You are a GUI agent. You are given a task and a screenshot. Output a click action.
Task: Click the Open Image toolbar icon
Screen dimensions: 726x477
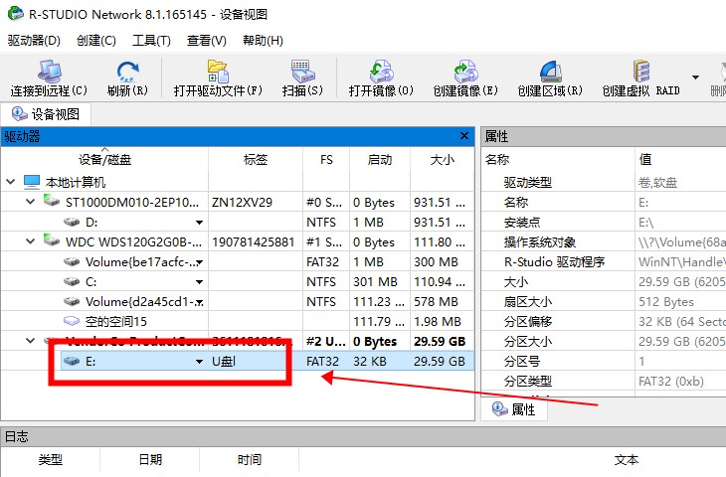coord(381,72)
